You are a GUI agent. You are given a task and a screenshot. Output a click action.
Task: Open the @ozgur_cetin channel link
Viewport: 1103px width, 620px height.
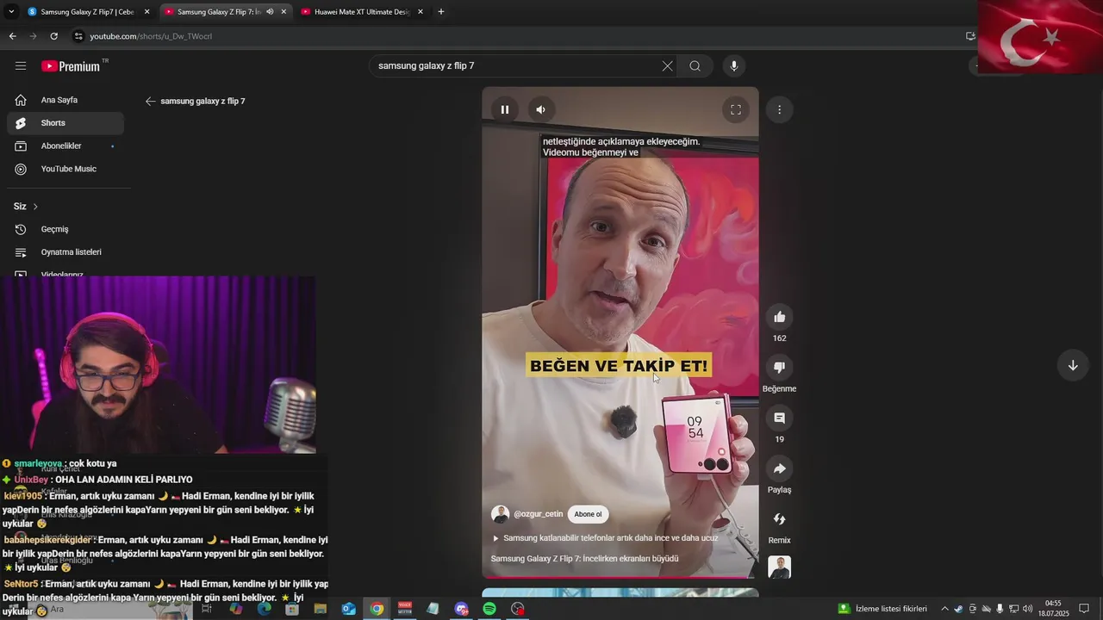click(539, 514)
